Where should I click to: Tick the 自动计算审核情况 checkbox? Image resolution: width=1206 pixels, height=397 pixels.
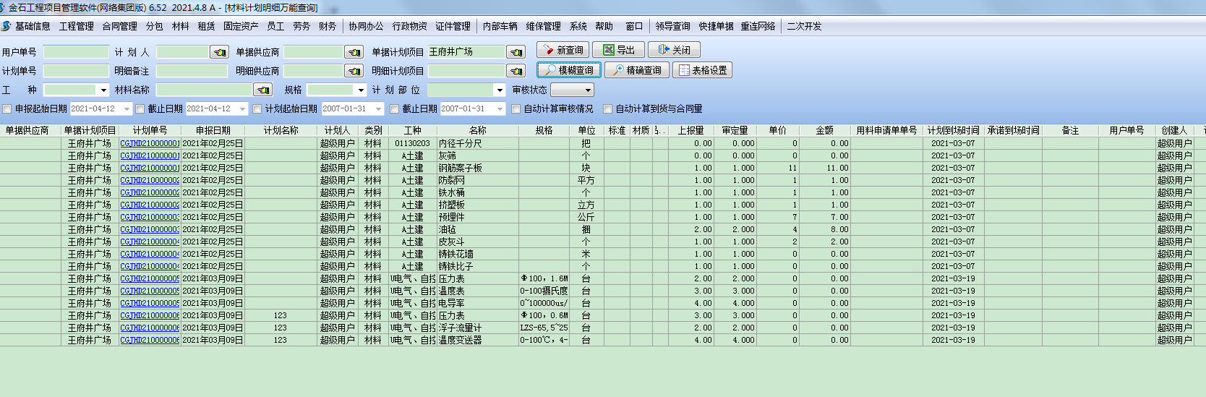[x=516, y=109]
